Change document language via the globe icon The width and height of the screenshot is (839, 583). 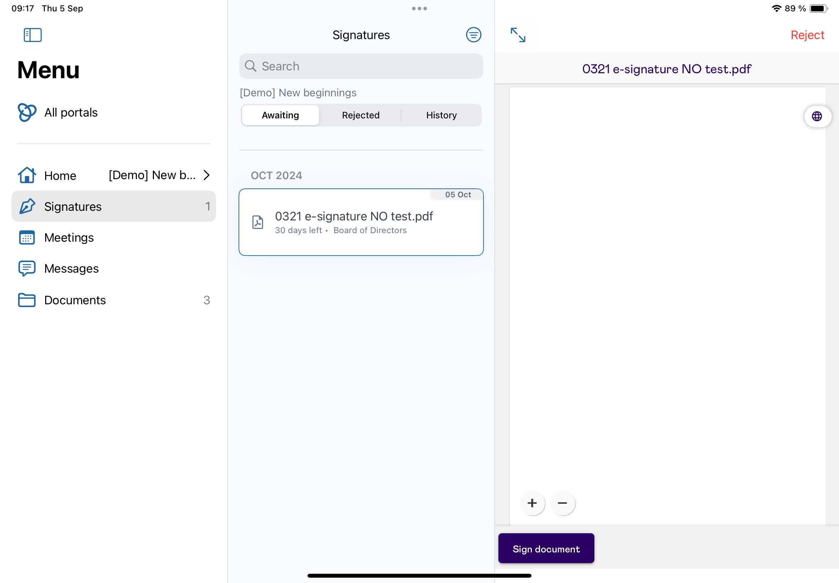tap(817, 116)
